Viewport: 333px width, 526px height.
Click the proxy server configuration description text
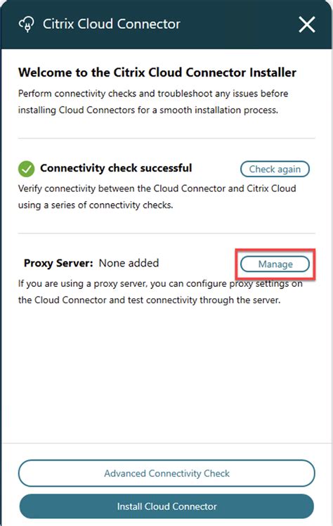(x=160, y=292)
